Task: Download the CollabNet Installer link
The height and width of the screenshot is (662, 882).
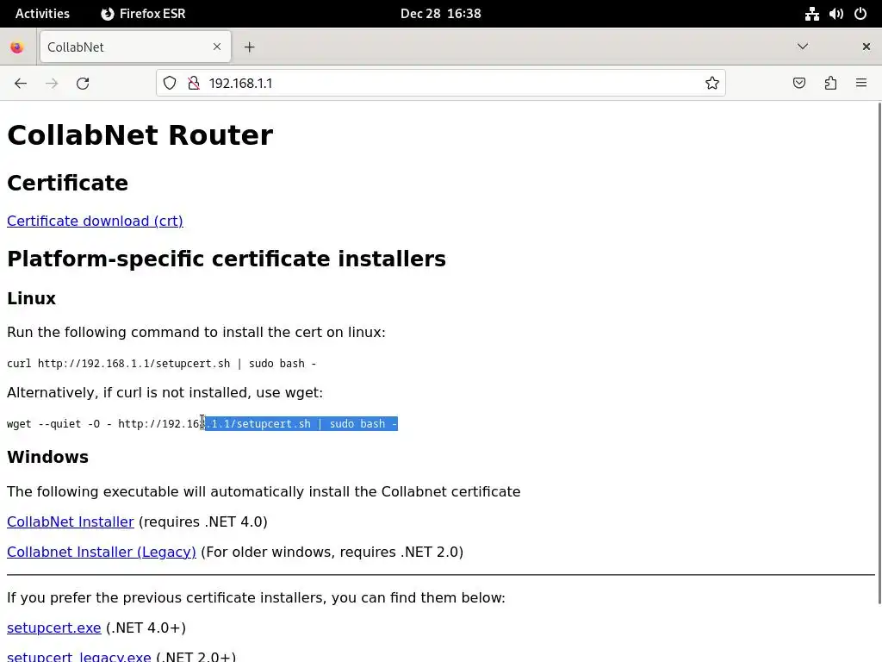Action: coord(71,521)
